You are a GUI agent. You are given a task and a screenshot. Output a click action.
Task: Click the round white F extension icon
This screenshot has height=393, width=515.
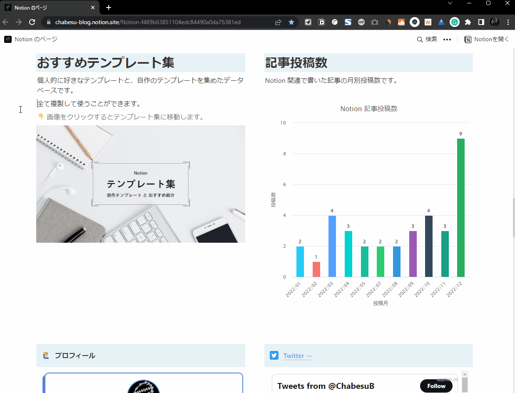[335, 22]
